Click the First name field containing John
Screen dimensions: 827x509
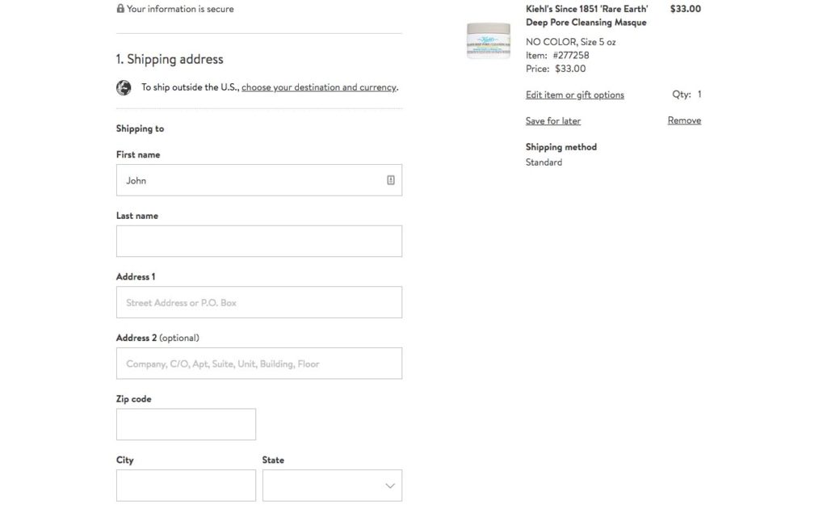click(x=259, y=180)
